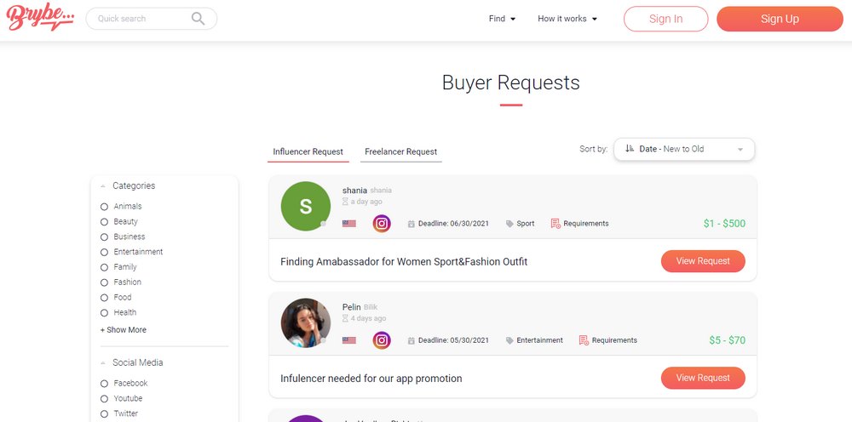Click the tag icon next to Entertainment
Image resolution: width=852 pixels, height=422 pixels.
point(509,340)
